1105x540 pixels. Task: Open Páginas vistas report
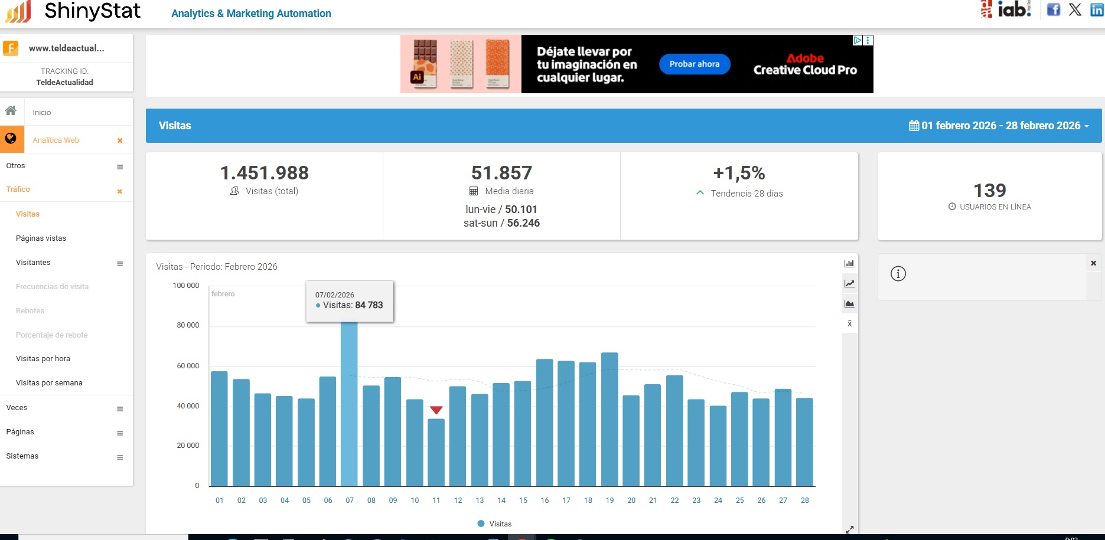pos(41,238)
